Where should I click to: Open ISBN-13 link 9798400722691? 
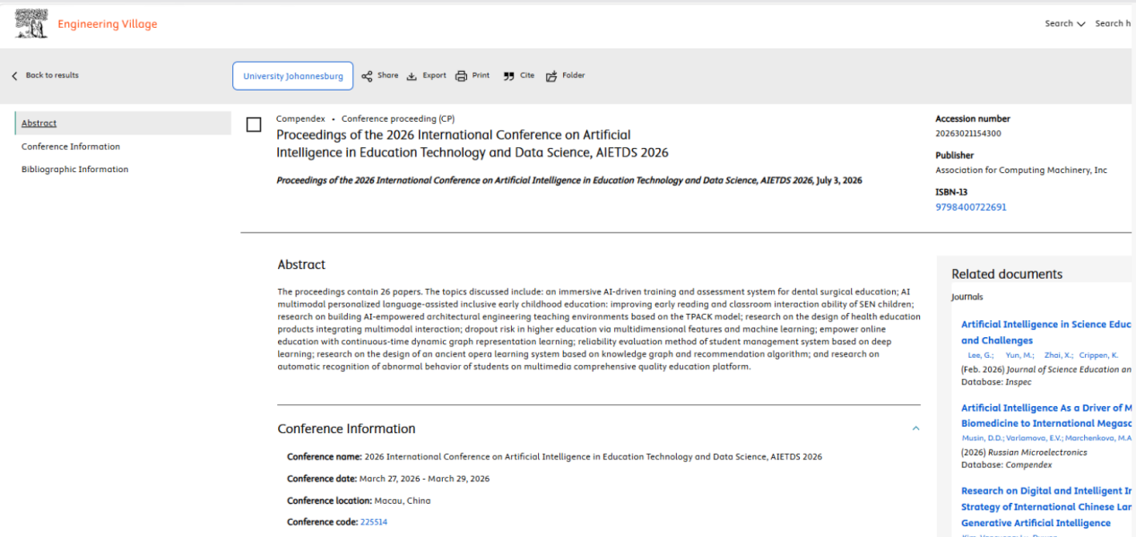pyautogui.click(x=971, y=207)
